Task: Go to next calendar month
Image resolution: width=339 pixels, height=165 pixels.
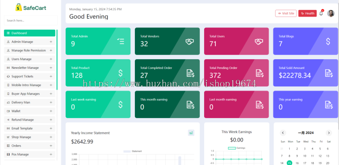Action: (328, 133)
